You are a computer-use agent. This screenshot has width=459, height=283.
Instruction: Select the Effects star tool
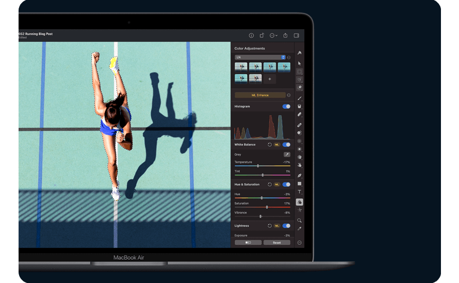point(300,210)
